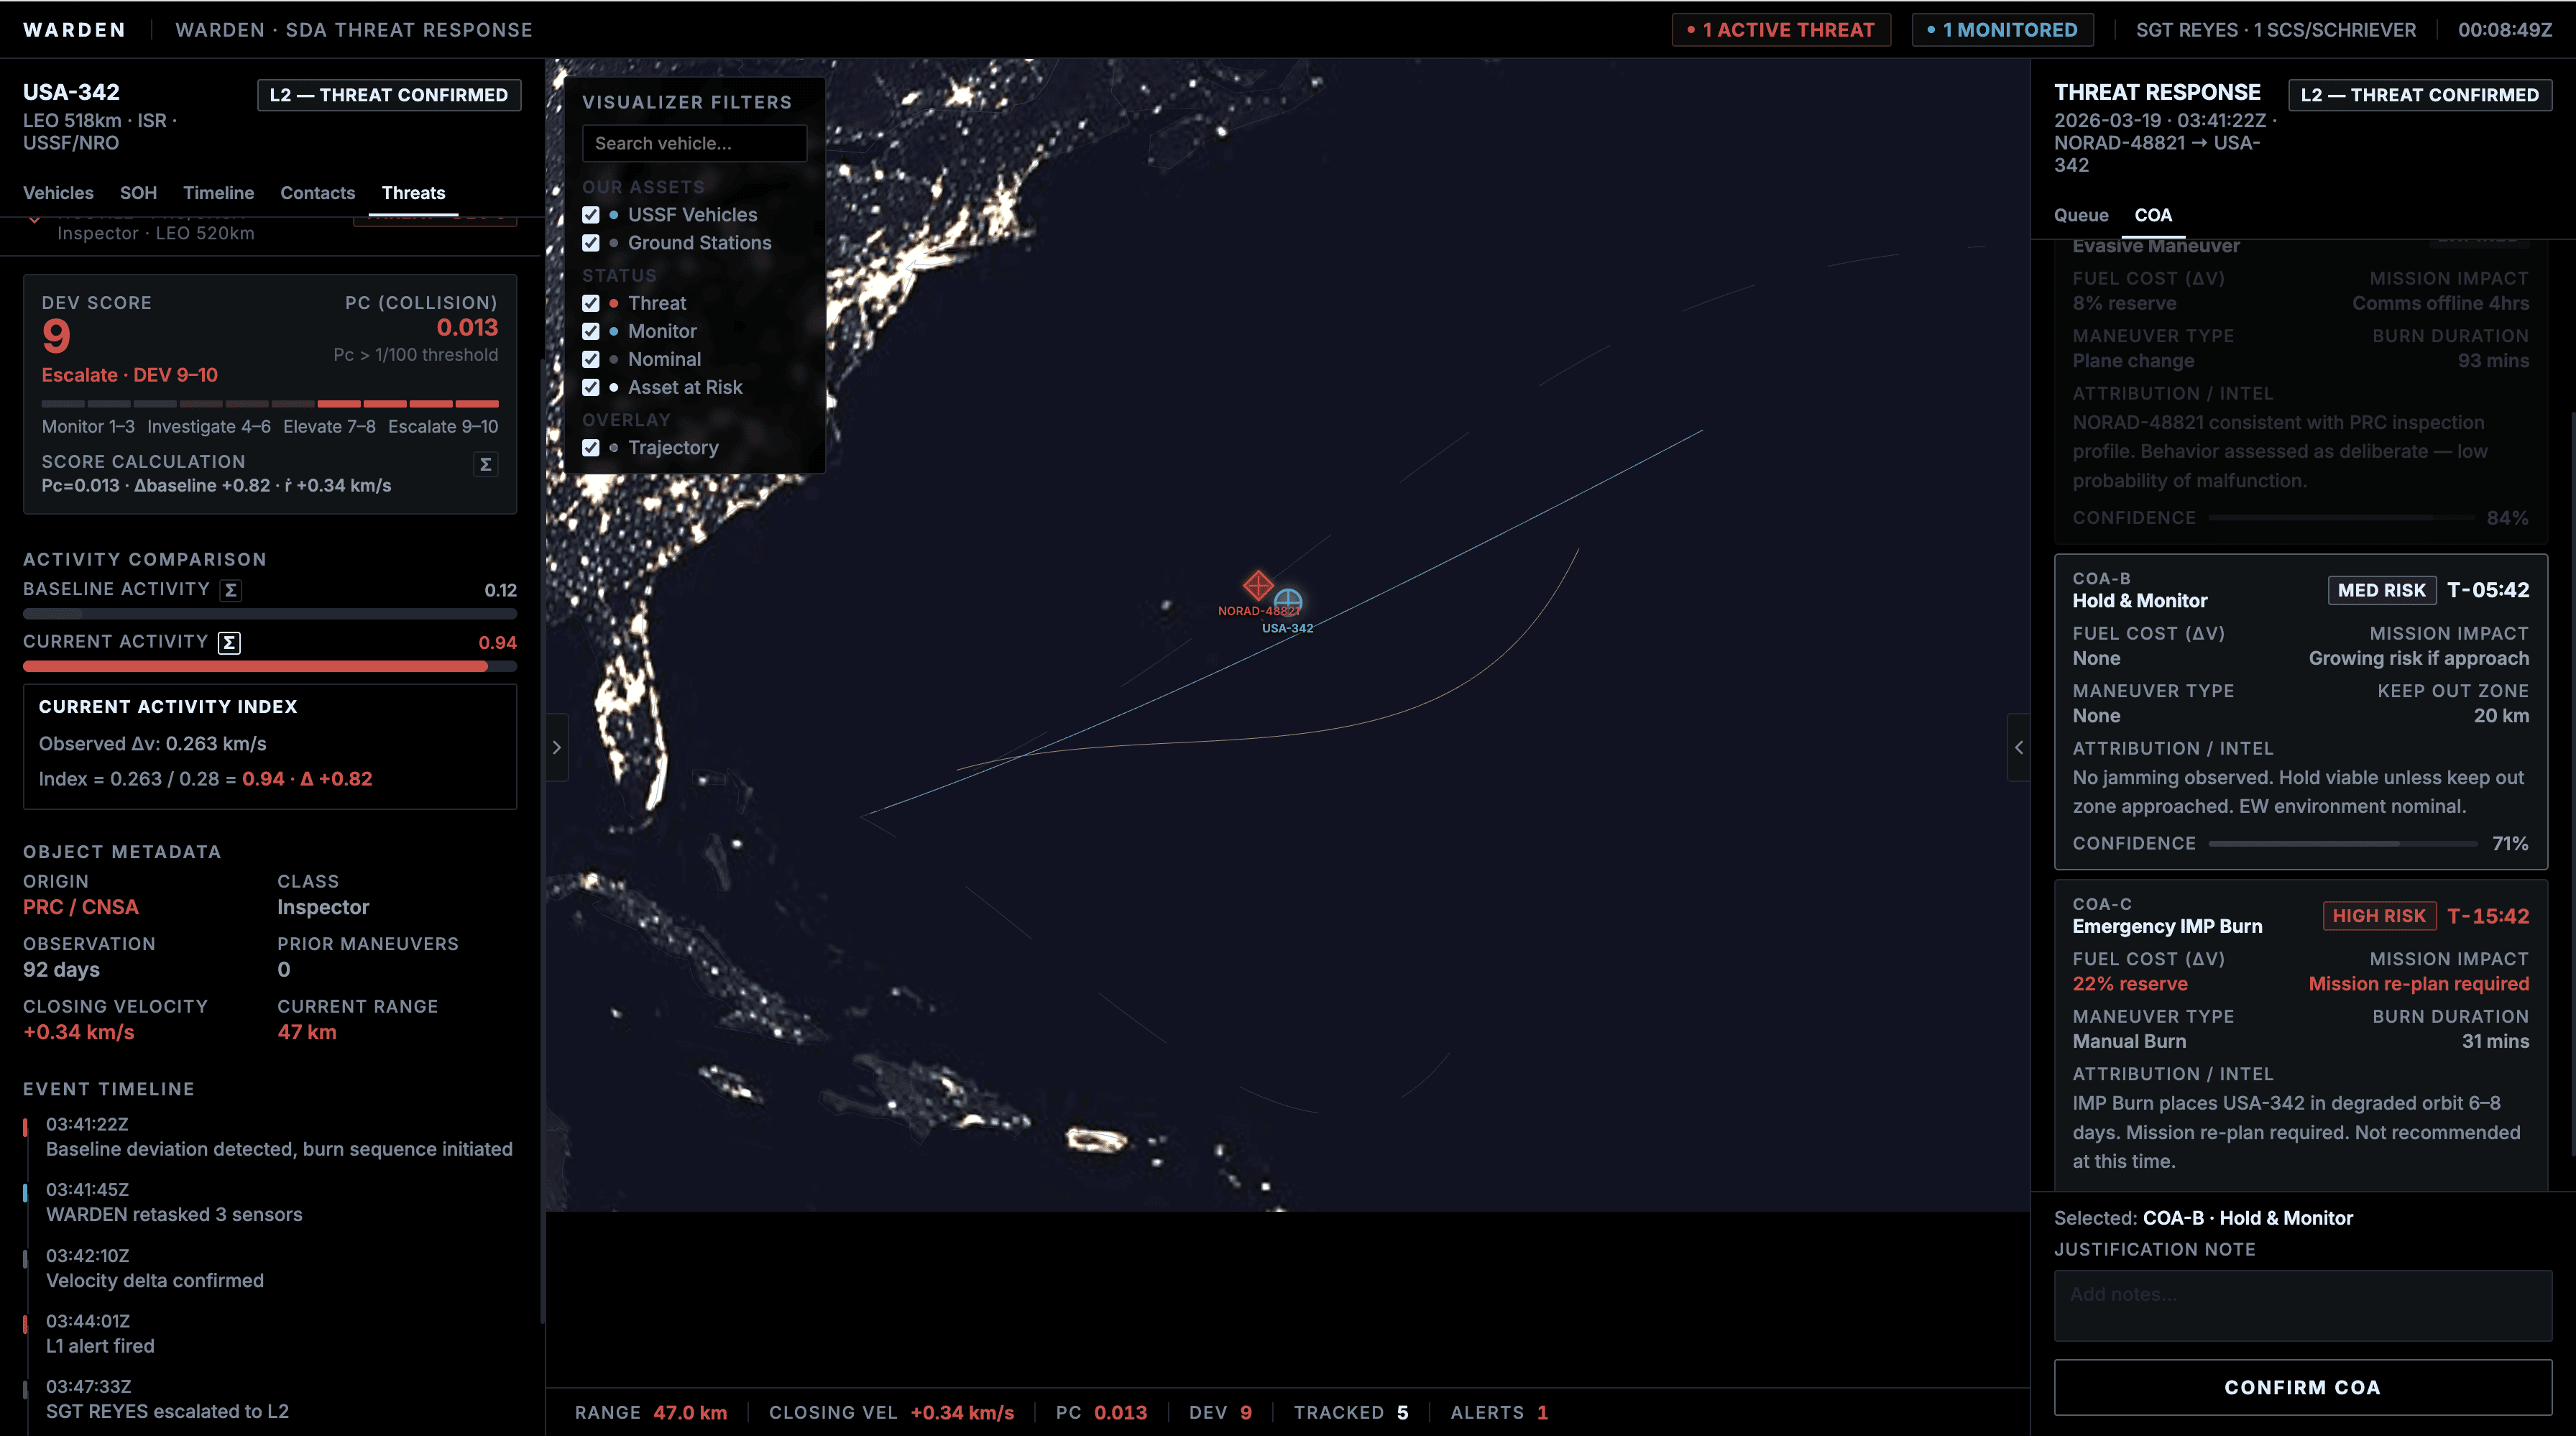Switch to the Timeline tab

[x=218, y=193]
